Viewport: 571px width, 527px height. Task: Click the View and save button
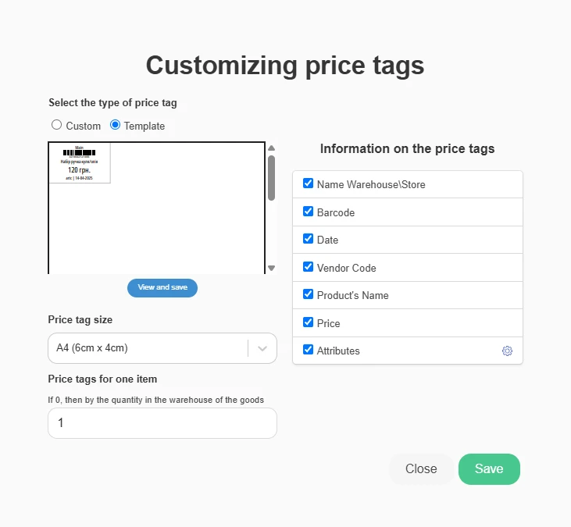(162, 288)
